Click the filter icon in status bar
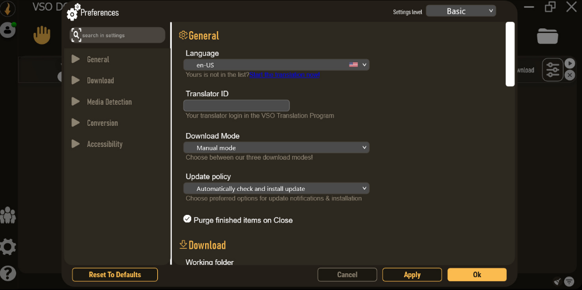The width and height of the screenshot is (582, 290). 569,281
